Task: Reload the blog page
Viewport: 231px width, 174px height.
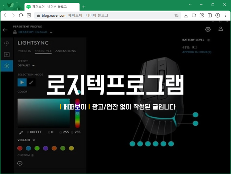Action: click(21, 15)
